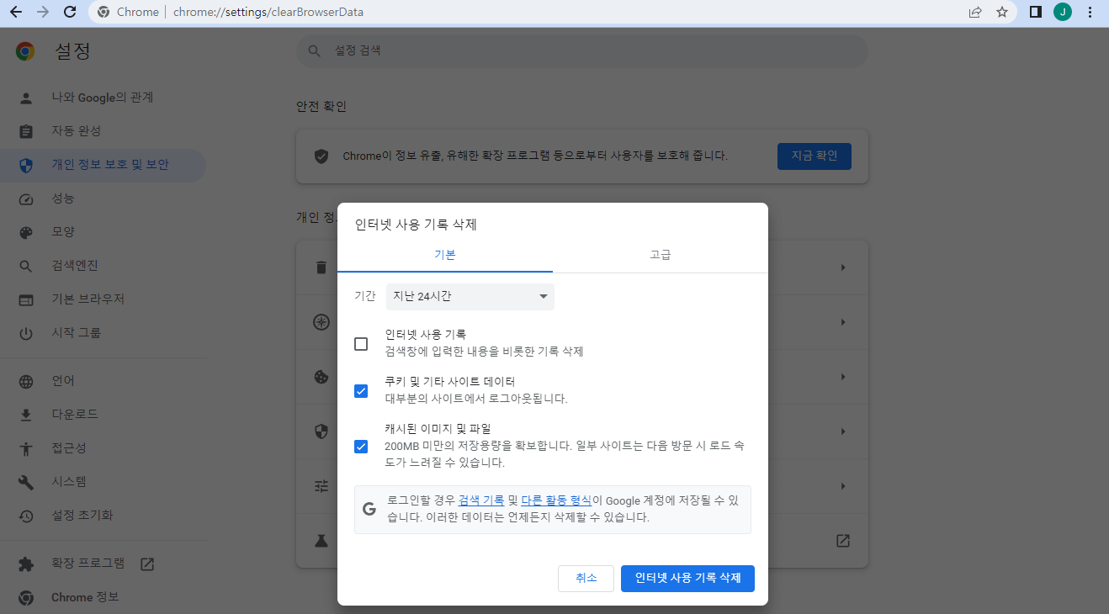
Task: Expand the topmost privacy settings row chevron
Action: (x=843, y=267)
